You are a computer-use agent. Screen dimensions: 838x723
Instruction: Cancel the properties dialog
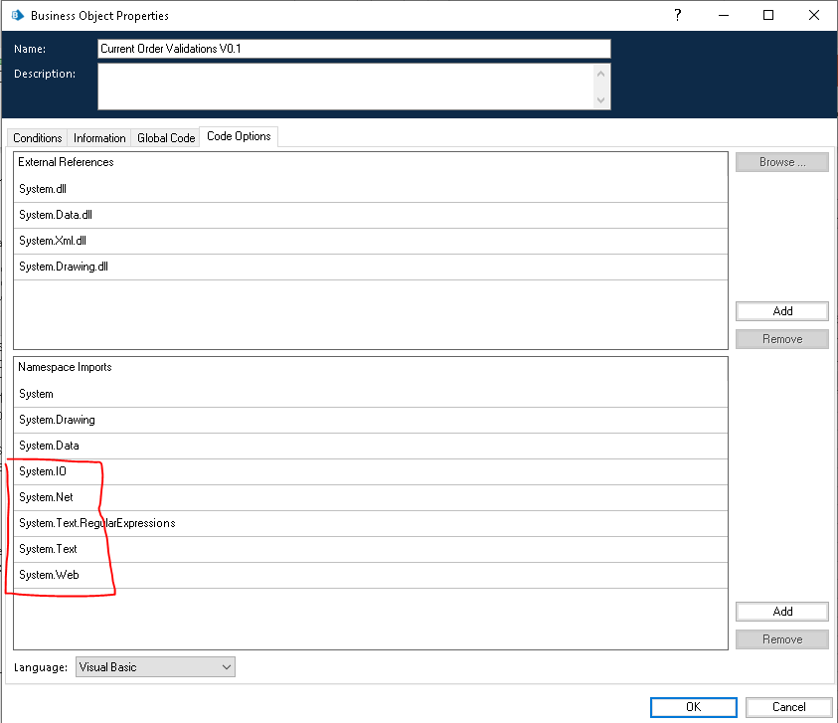788,707
